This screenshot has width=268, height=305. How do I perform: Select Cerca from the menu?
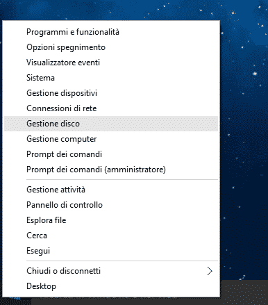(111, 236)
